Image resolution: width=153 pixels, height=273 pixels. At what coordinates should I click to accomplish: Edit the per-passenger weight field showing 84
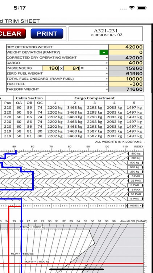pos(72,68)
